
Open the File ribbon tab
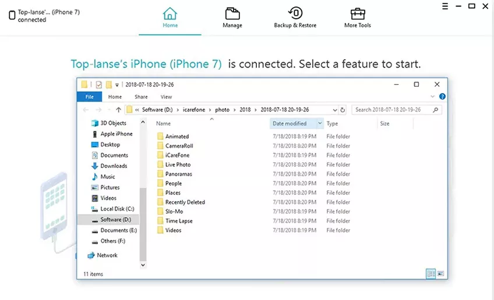(90, 97)
